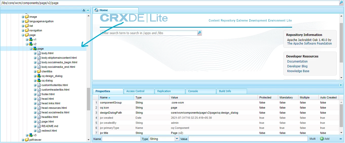This screenshot has height=143, width=345.
Task: Expand the v1 node
Action: (x=27, y=40)
